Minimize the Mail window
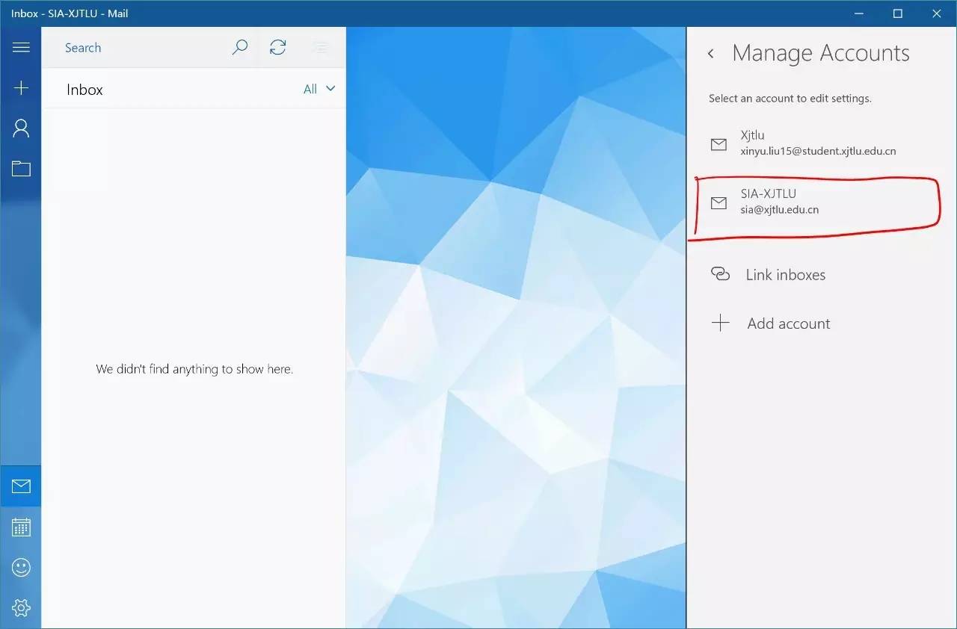 click(859, 13)
